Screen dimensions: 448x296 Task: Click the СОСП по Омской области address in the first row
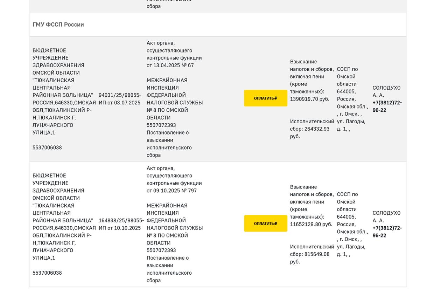coord(352,99)
